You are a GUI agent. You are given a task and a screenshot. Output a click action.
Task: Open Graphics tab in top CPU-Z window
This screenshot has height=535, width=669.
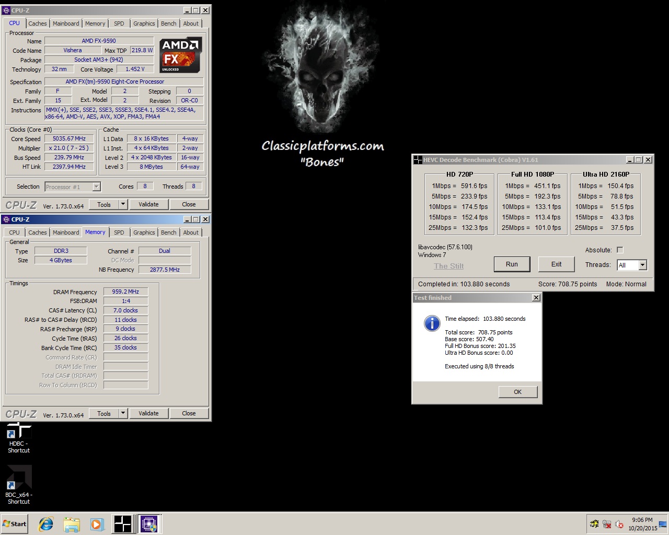click(144, 24)
